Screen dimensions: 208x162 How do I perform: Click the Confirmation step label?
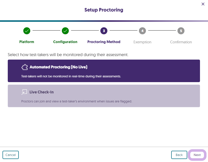point(181,42)
